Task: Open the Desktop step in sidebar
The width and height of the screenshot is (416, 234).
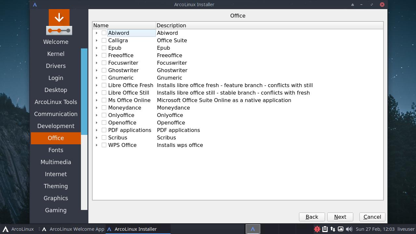Action: 56,90
